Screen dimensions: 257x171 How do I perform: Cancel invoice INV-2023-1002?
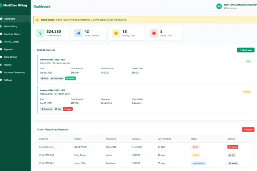point(68,109)
